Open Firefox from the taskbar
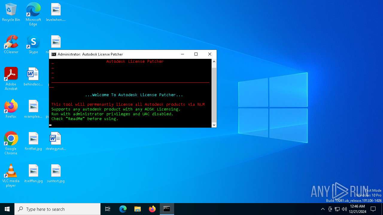This screenshot has height=215, width=383. point(152,209)
